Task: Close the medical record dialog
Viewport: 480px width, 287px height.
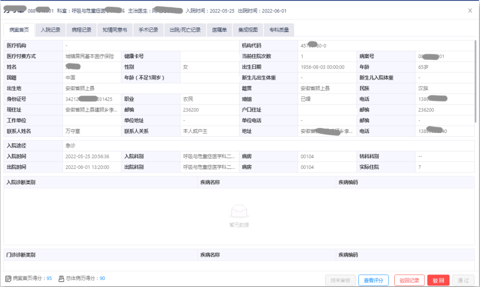Action: pos(470,10)
